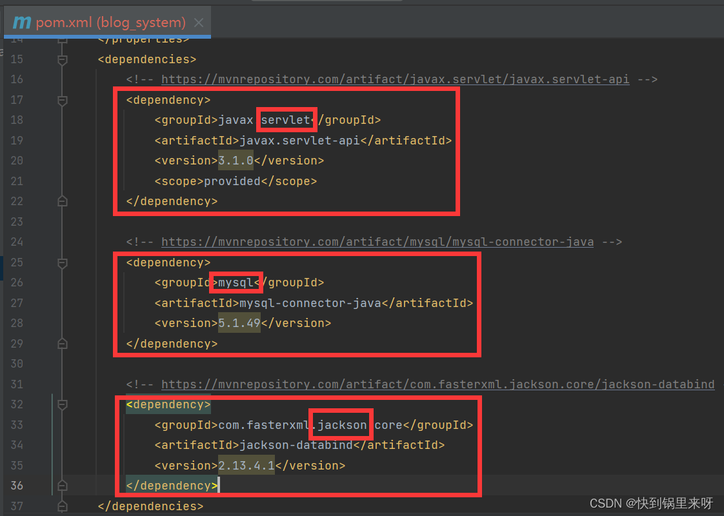Click line number 16 in the gutter
Viewport: 724px width, 516px height.
[17, 79]
